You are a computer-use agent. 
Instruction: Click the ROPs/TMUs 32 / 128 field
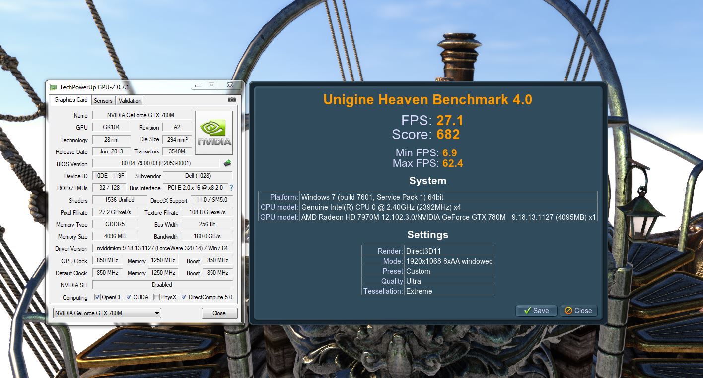coord(109,188)
